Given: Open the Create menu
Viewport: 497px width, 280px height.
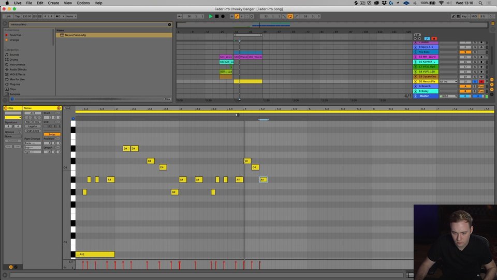Looking at the screenshot, I should pyautogui.click(x=53, y=3).
